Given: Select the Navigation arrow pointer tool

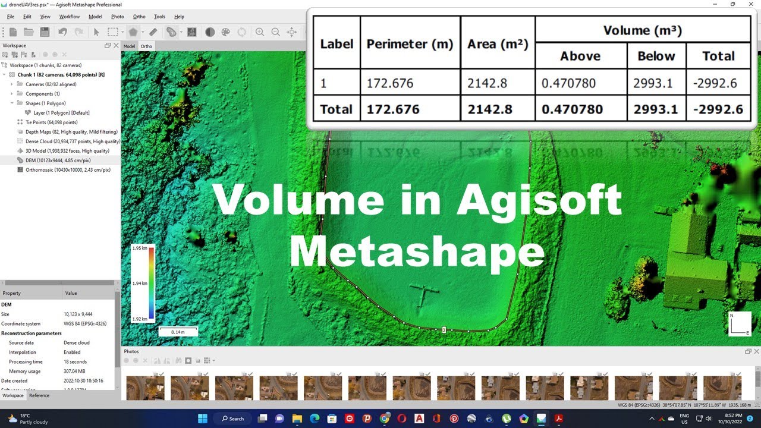Looking at the screenshot, I should [x=96, y=32].
